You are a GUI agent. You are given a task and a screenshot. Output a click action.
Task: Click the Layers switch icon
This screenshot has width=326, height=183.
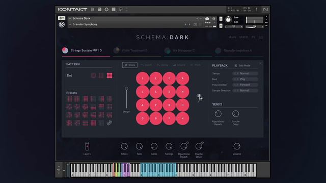coord(87,146)
